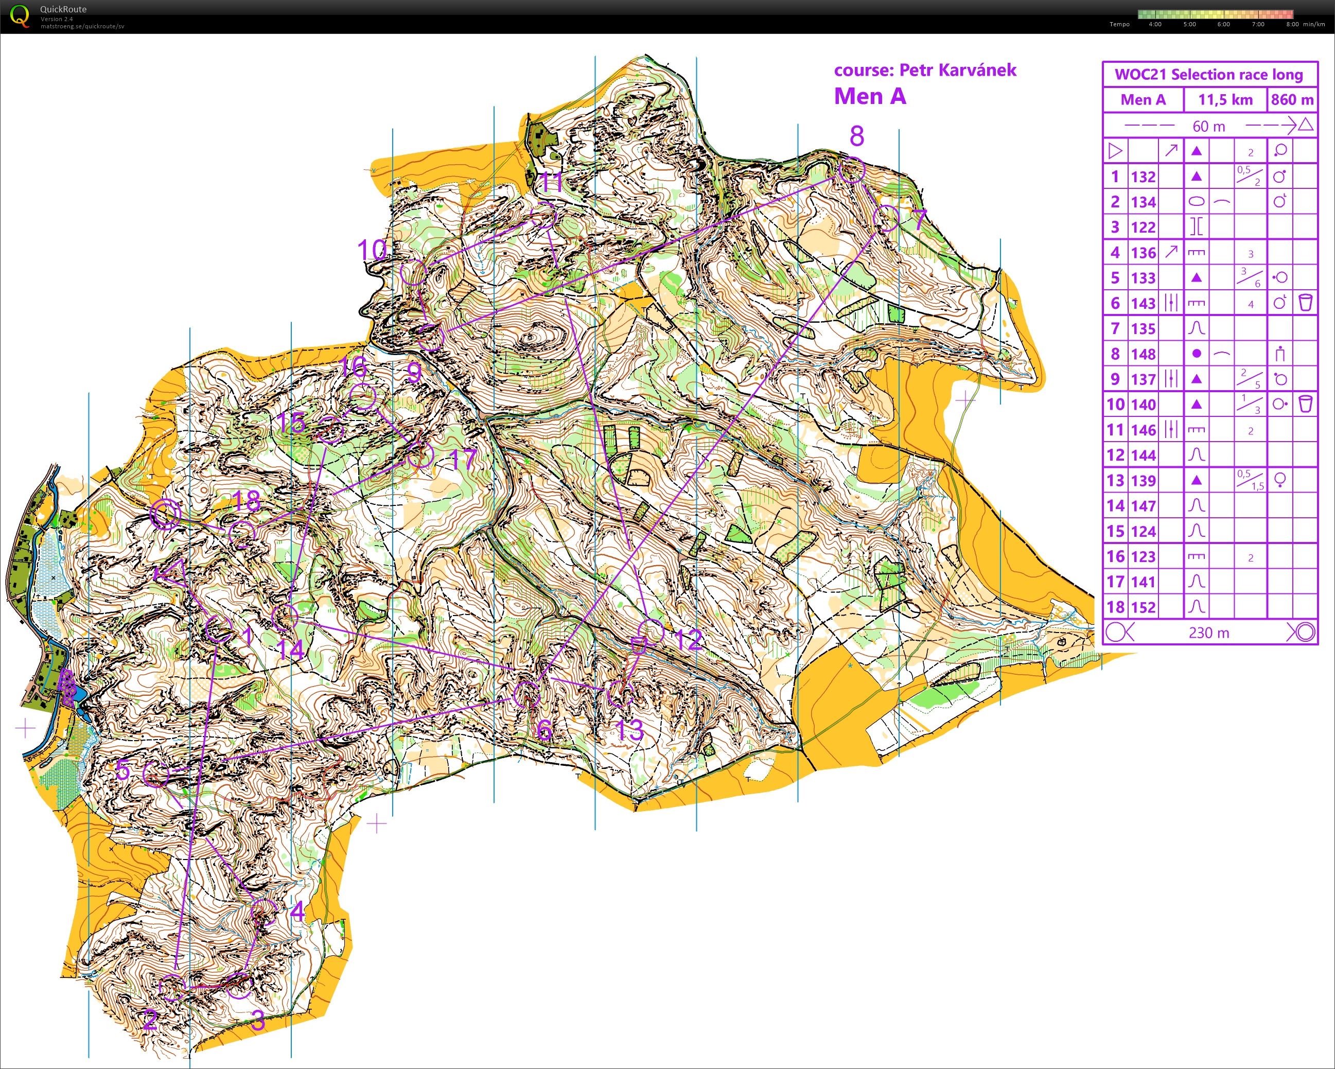Select control circle 10 on the map
This screenshot has height=1069, width=1335.
click(x=414, y=273)
